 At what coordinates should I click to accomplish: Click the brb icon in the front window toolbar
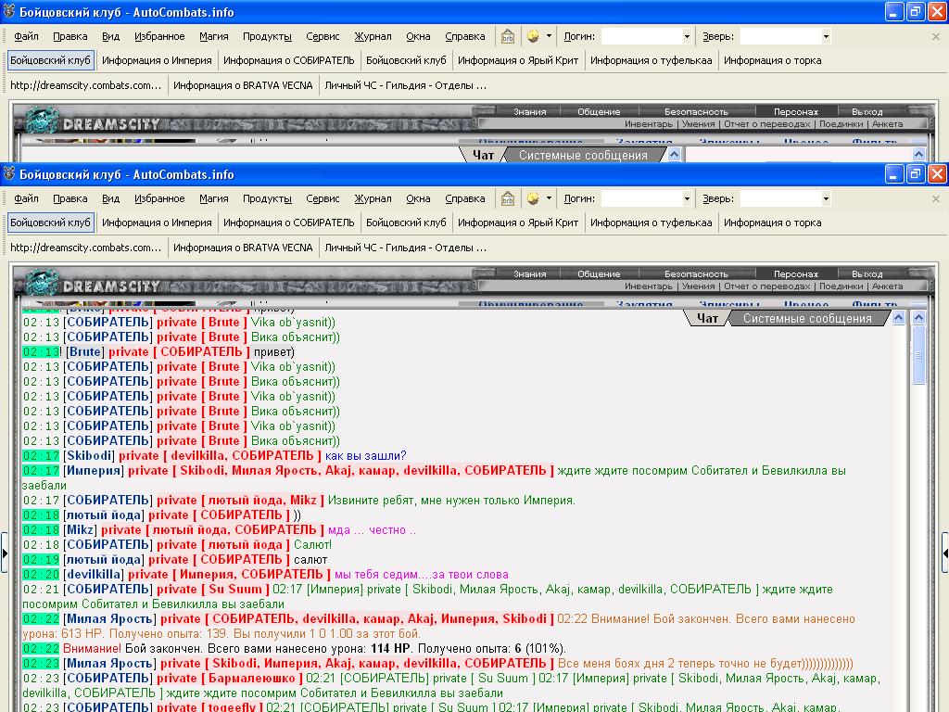507,198
